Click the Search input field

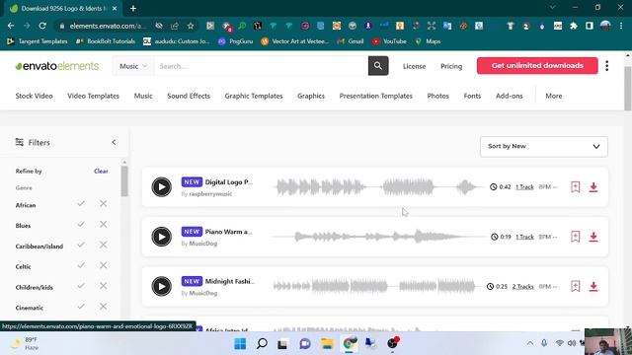tap(261, 66)
